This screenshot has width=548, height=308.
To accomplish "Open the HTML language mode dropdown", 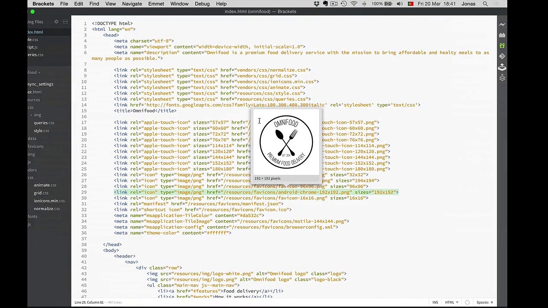I will [x=451, y=302].
